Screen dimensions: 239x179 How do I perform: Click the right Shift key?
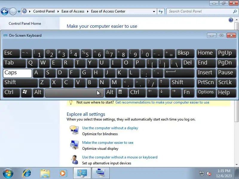[182, 83]
